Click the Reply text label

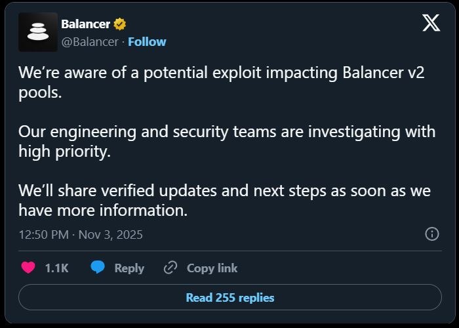tap(129, 268)
